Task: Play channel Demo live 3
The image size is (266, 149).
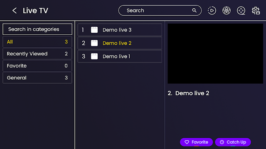Action: [x=120, y=30]
